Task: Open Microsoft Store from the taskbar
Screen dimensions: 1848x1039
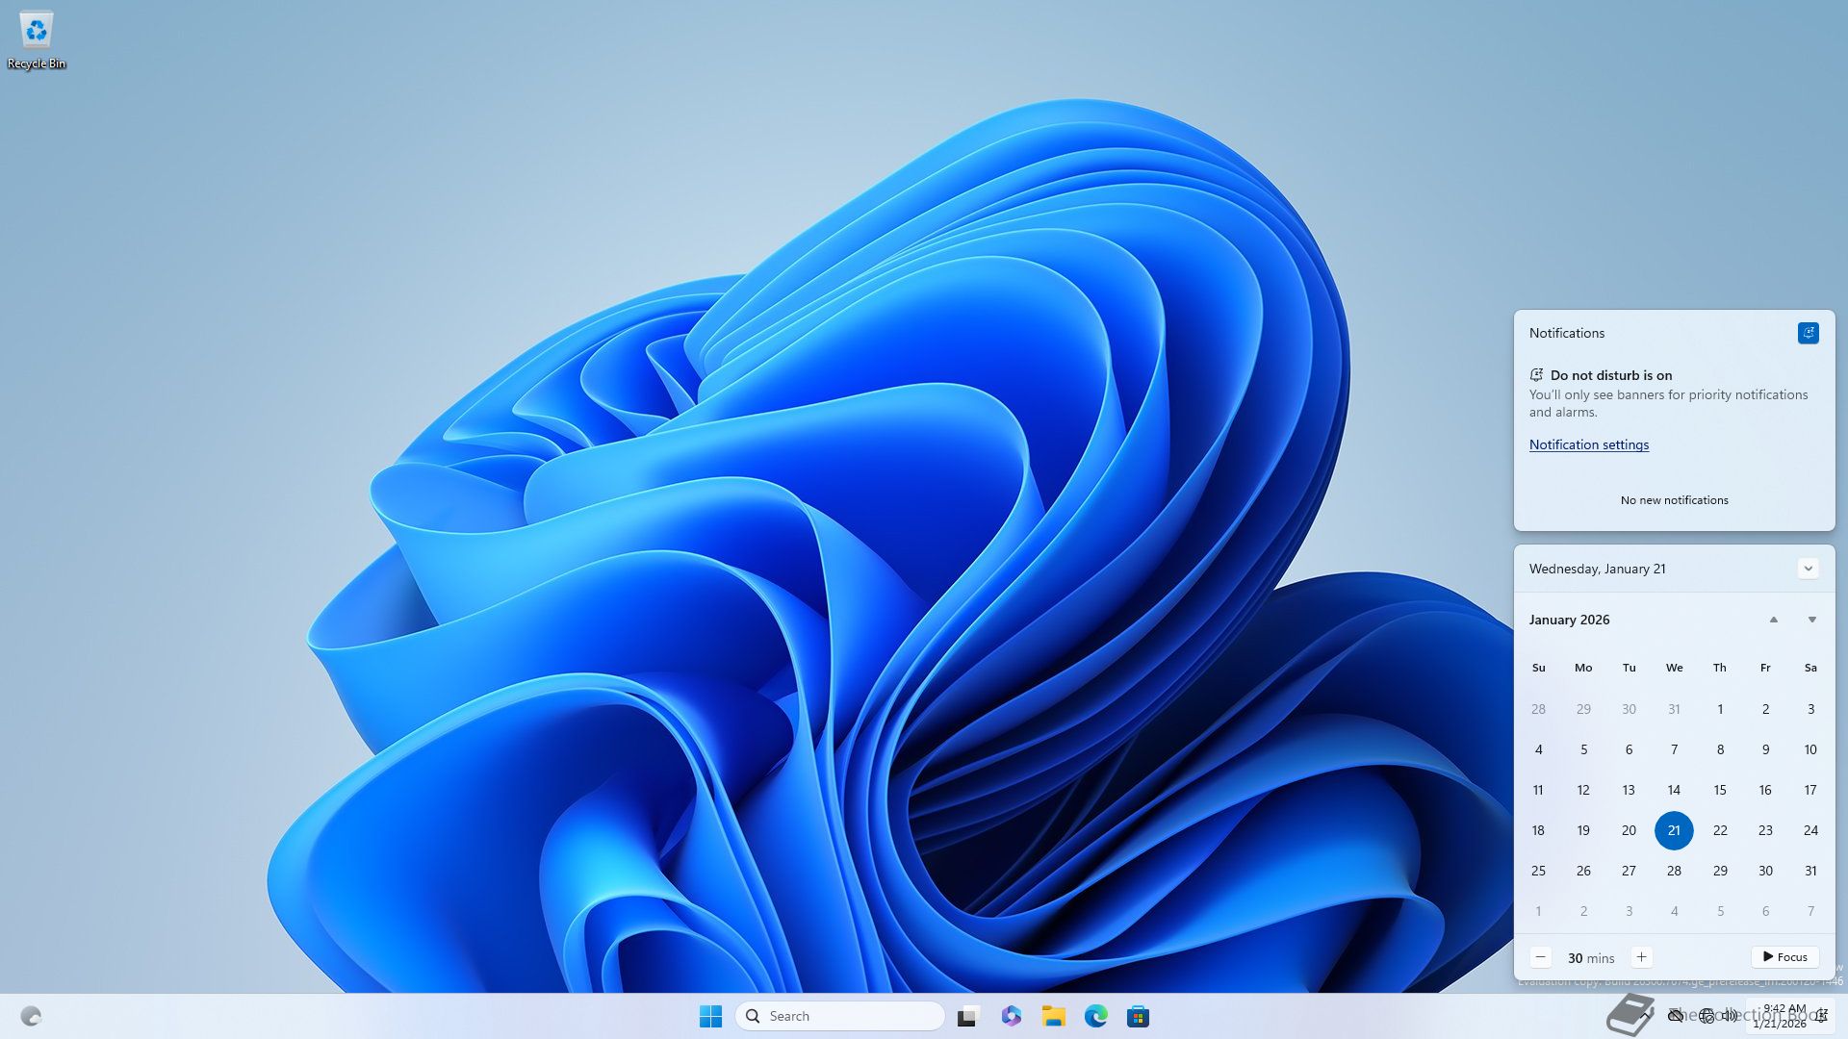Action: (1138, 1016)
